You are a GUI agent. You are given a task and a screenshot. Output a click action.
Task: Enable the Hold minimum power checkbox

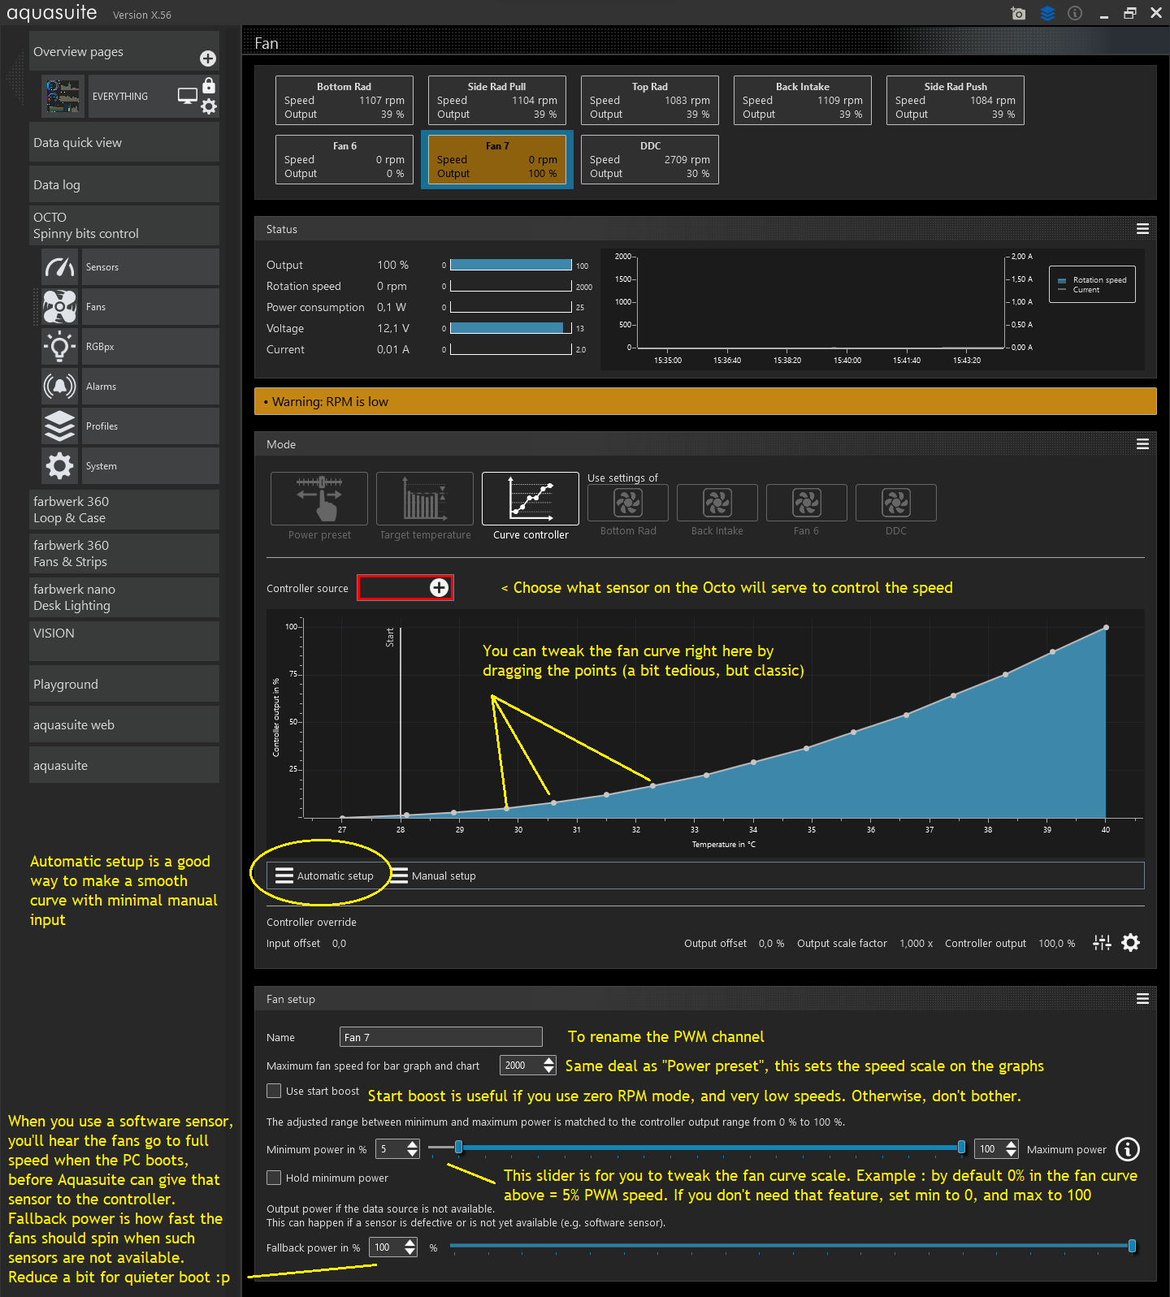coord(274,1178)
